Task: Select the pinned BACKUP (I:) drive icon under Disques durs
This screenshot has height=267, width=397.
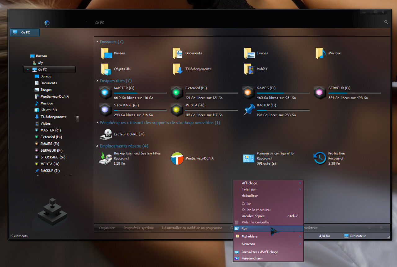Action: [x=249, y=110]
